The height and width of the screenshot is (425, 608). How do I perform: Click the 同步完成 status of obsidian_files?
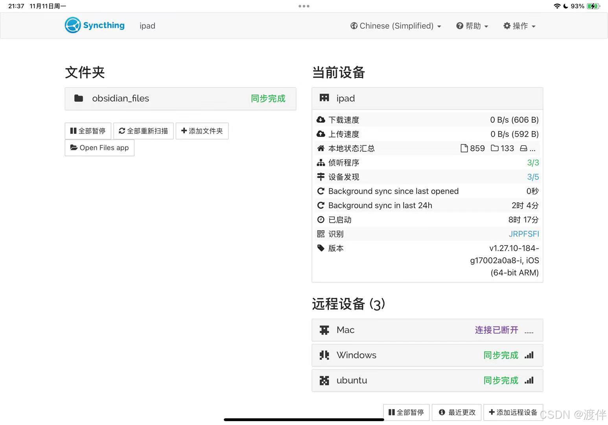coord(268,98)
